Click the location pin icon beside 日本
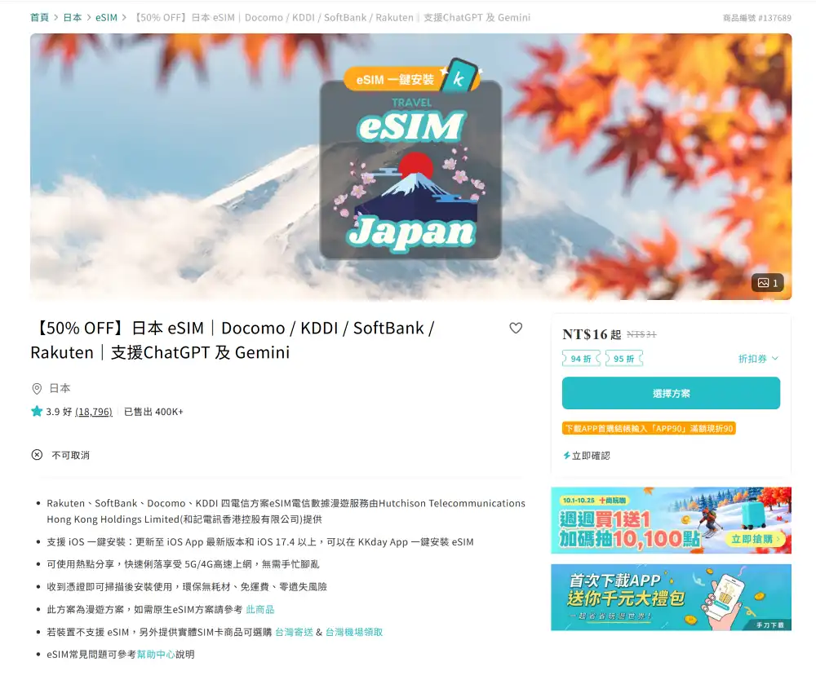The height and width of the screenshot is (680, 816). (37, 388)
